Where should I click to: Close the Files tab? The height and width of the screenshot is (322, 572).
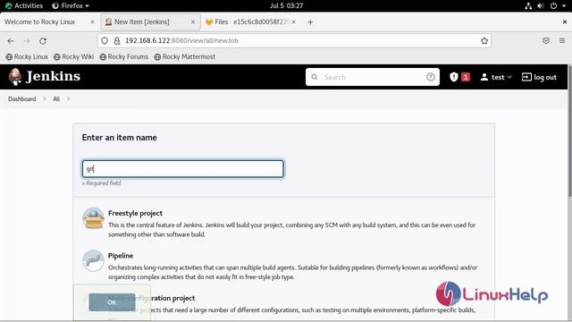[293, 21]
